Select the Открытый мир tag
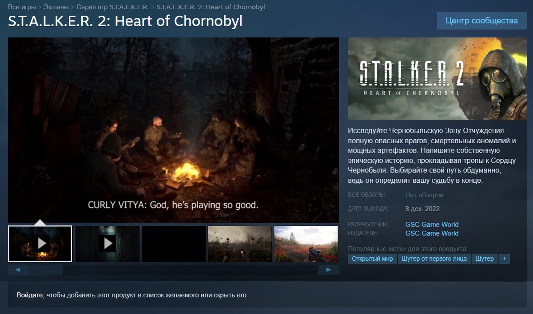This screenshot has height=314, width=533. click(372, 259)
